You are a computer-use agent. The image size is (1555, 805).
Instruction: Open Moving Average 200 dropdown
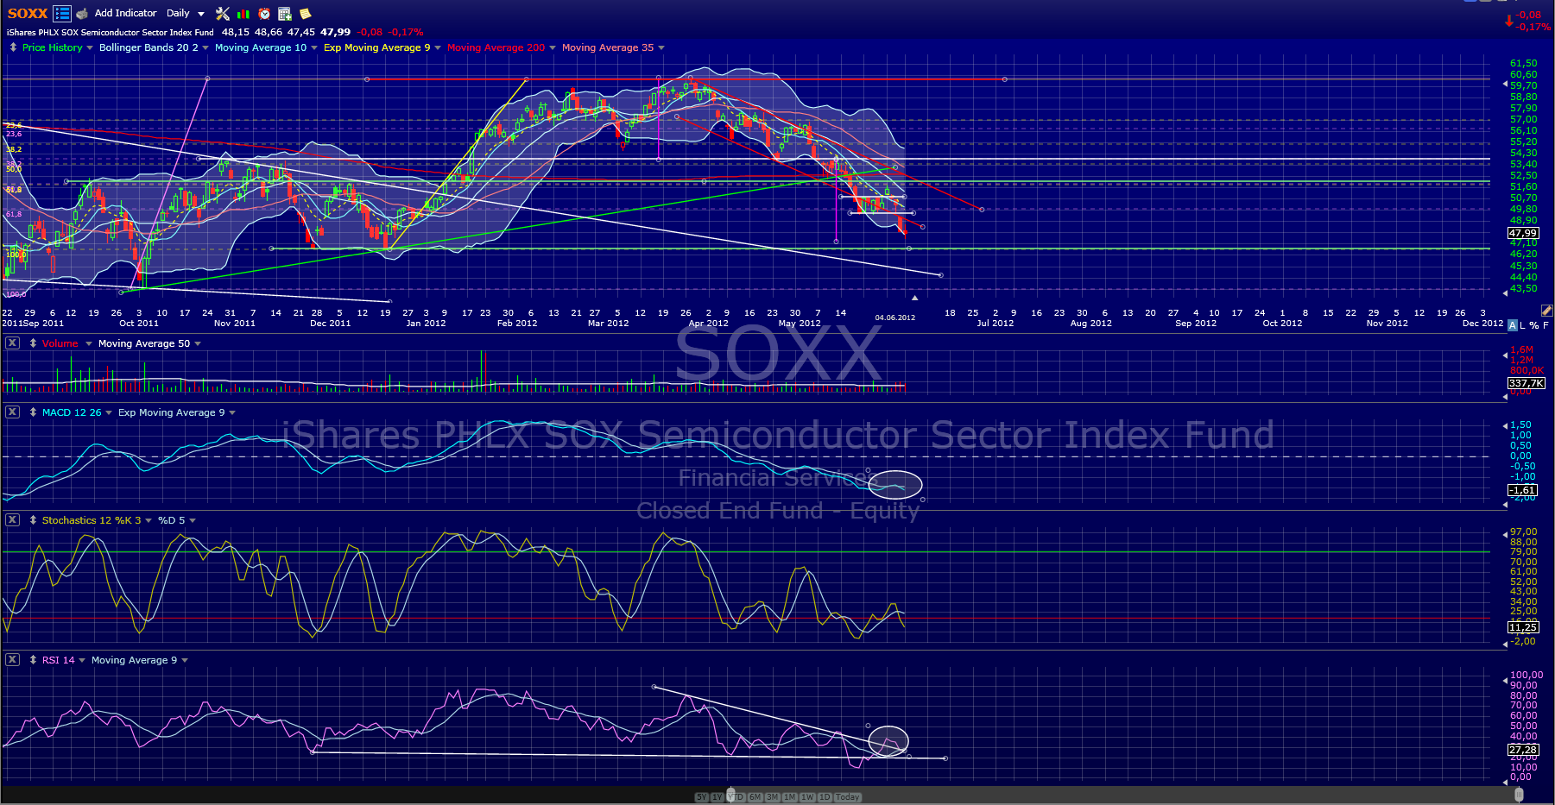[x=553, y=48]
